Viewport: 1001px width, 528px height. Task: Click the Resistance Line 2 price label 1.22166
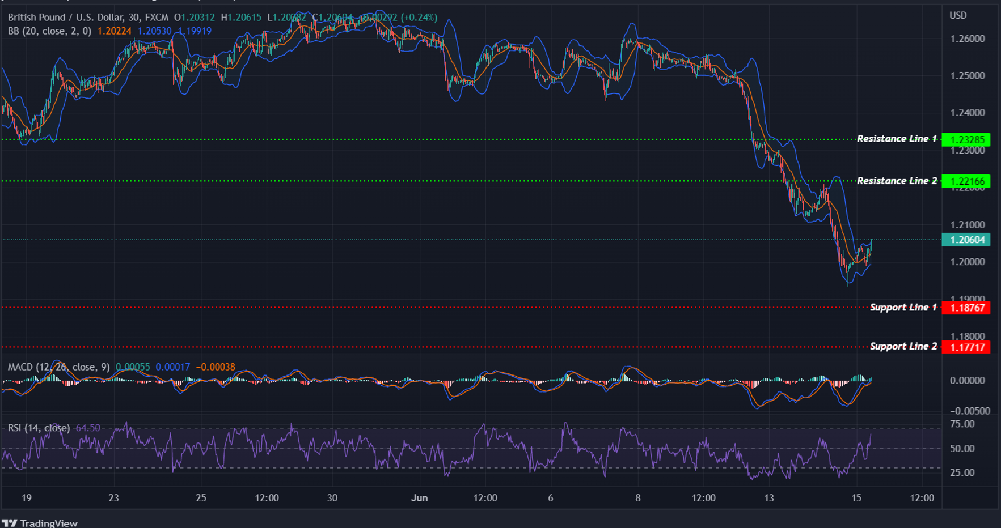point(966,181)
